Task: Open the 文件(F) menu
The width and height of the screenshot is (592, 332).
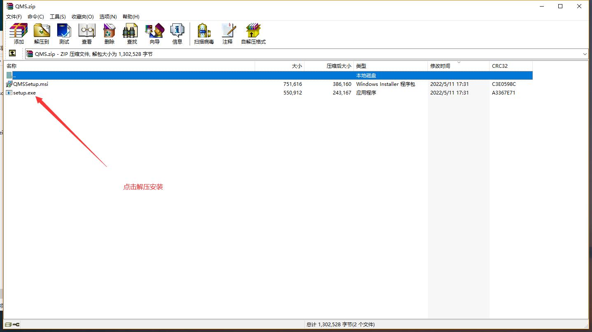Action: point(14,17)
